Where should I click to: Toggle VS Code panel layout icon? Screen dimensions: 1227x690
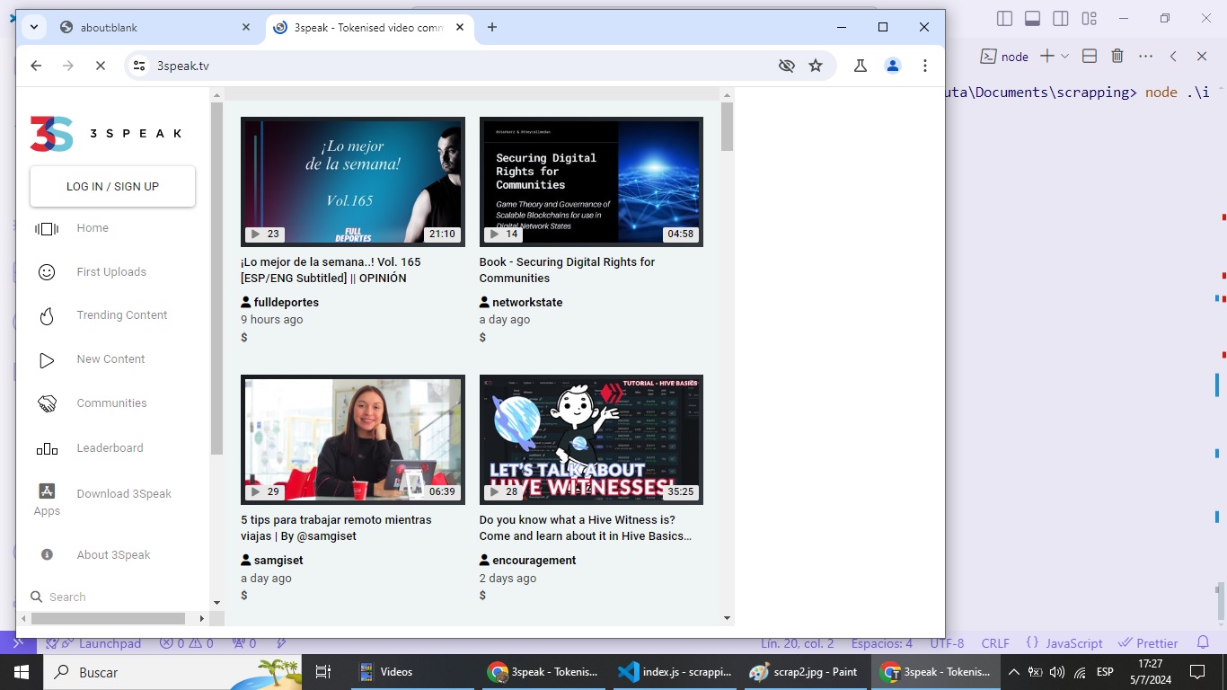(1033, 18)
